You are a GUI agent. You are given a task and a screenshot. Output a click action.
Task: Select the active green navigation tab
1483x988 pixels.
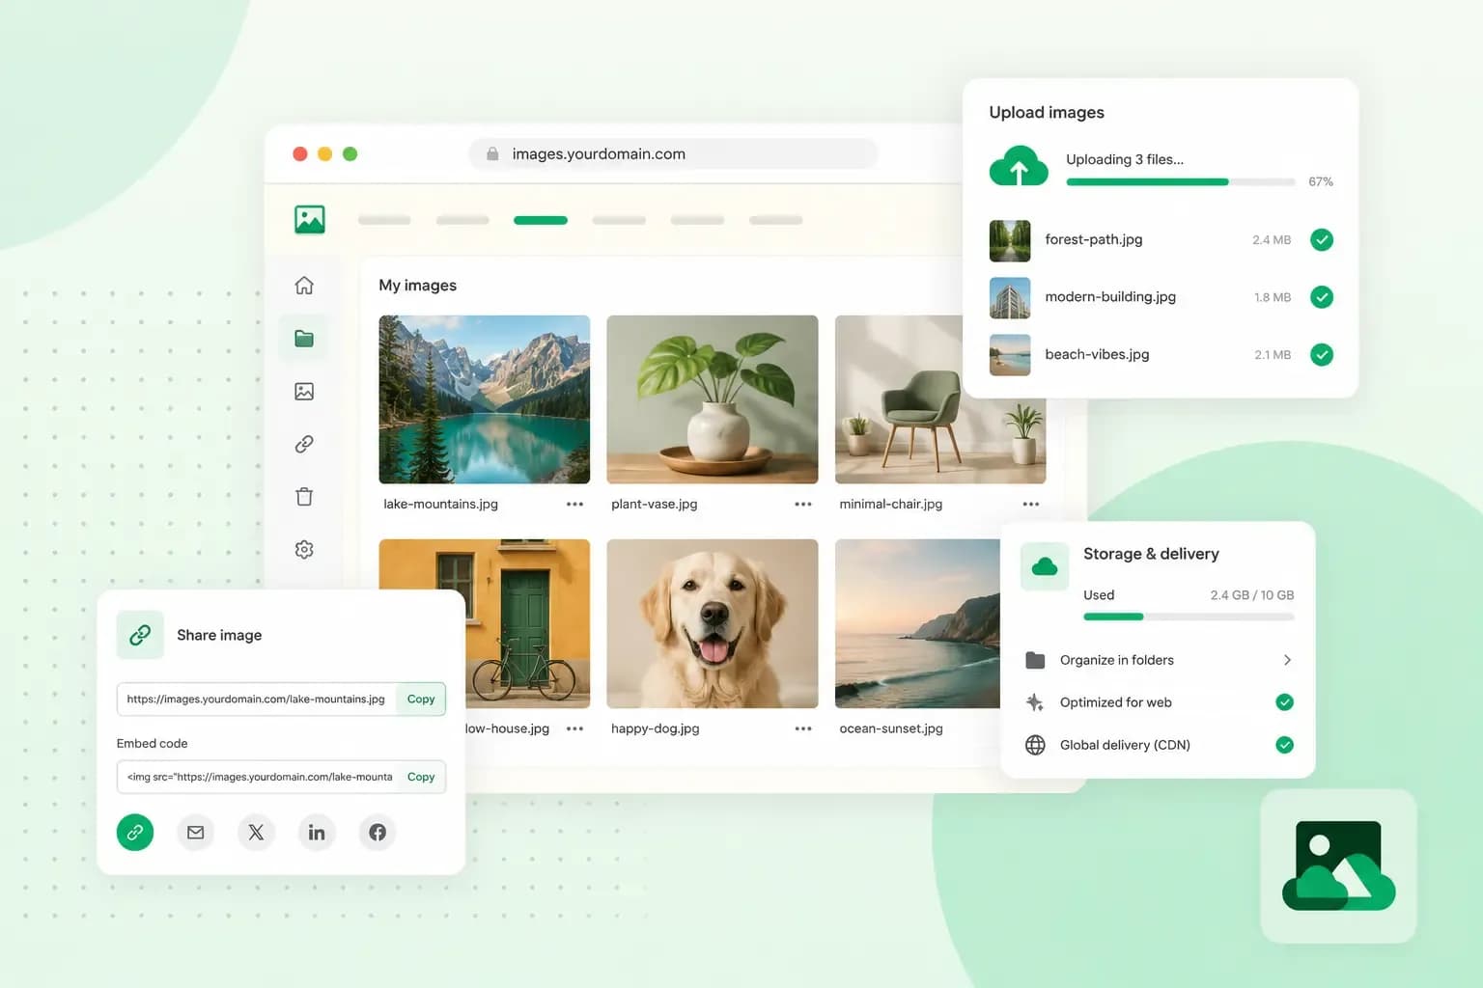(x=541, y=220)
